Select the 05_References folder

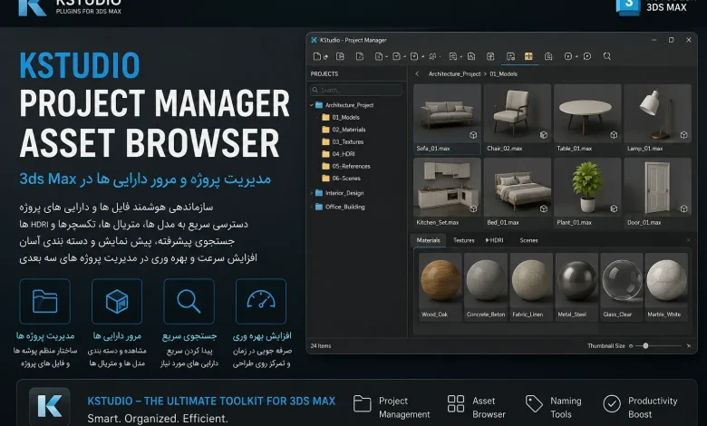(x=346, y=166)
